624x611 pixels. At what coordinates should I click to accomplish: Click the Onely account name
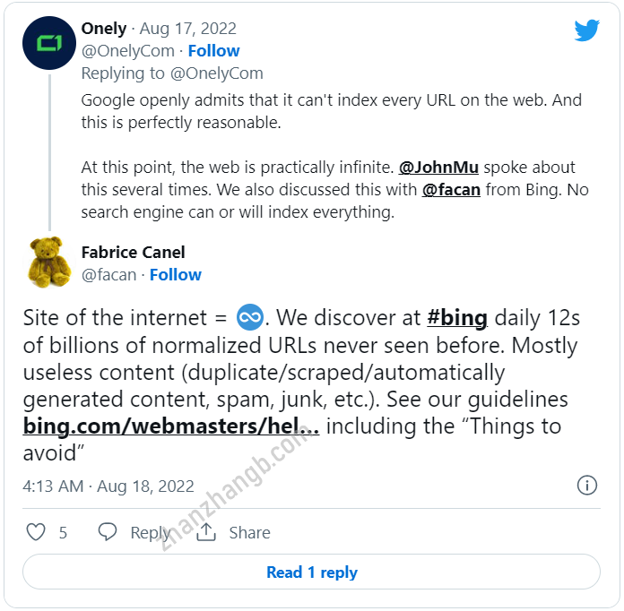[104, 29]
